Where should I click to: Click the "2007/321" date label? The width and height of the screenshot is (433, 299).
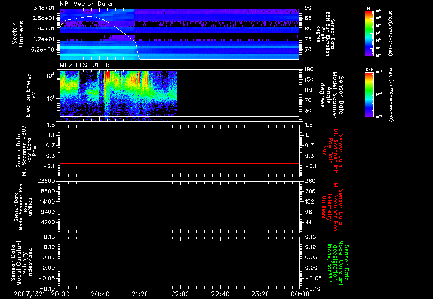tap(30, 294)
